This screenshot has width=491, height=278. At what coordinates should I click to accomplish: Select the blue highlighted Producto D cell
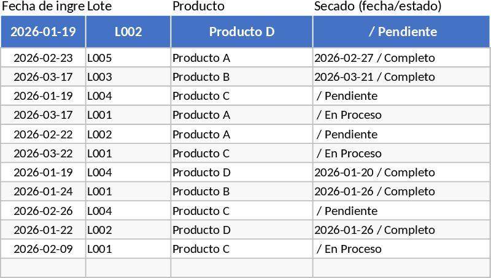pyautogui.click(x=242, y=32)
